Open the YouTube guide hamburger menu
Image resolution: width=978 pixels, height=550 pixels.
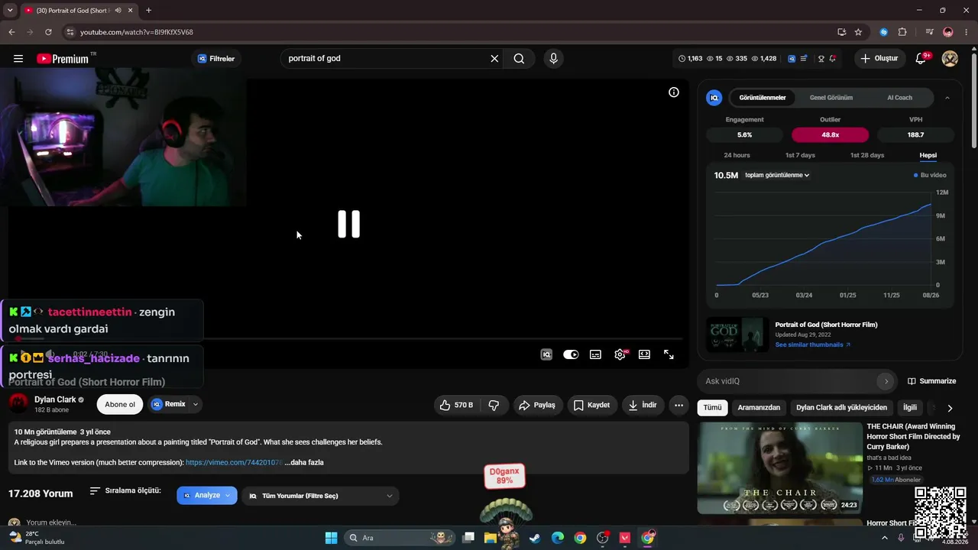(x=18, y=59)
